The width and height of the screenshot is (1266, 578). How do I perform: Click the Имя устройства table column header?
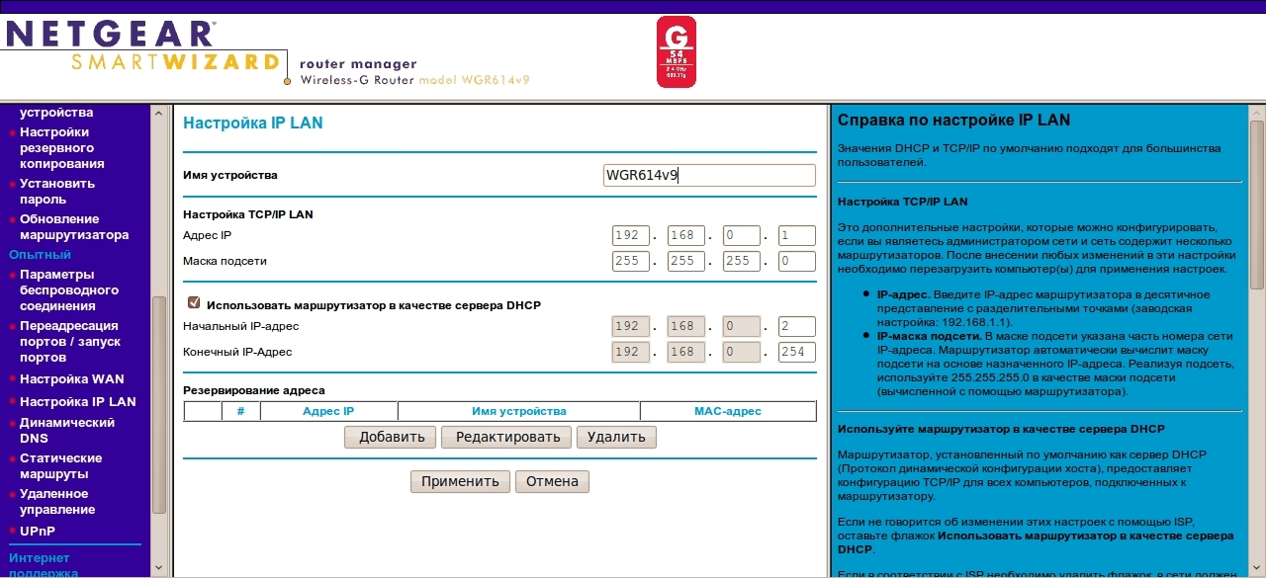pyautogui.click(x=519, y=411)
